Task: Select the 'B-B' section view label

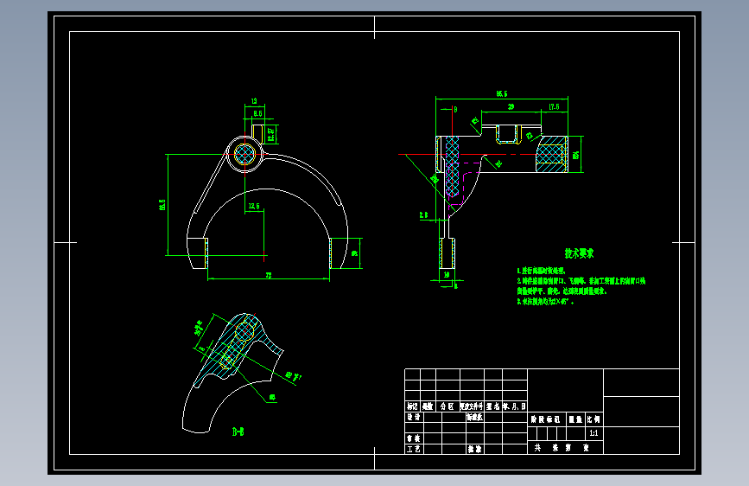Action: 238,432
